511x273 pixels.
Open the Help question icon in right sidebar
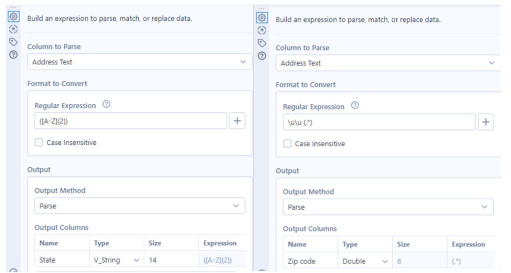point(261,55)
